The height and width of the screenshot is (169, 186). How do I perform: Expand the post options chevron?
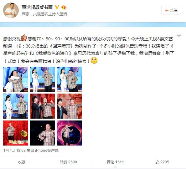tap(179, 35)
